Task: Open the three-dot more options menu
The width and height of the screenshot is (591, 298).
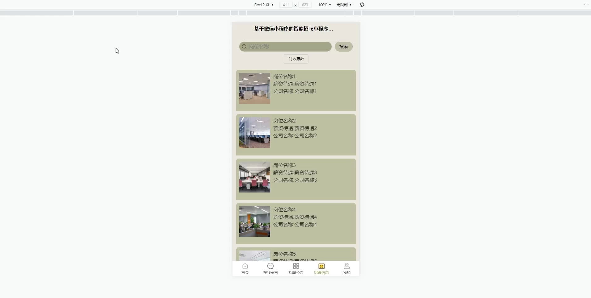Action: (x=586, y=5)
